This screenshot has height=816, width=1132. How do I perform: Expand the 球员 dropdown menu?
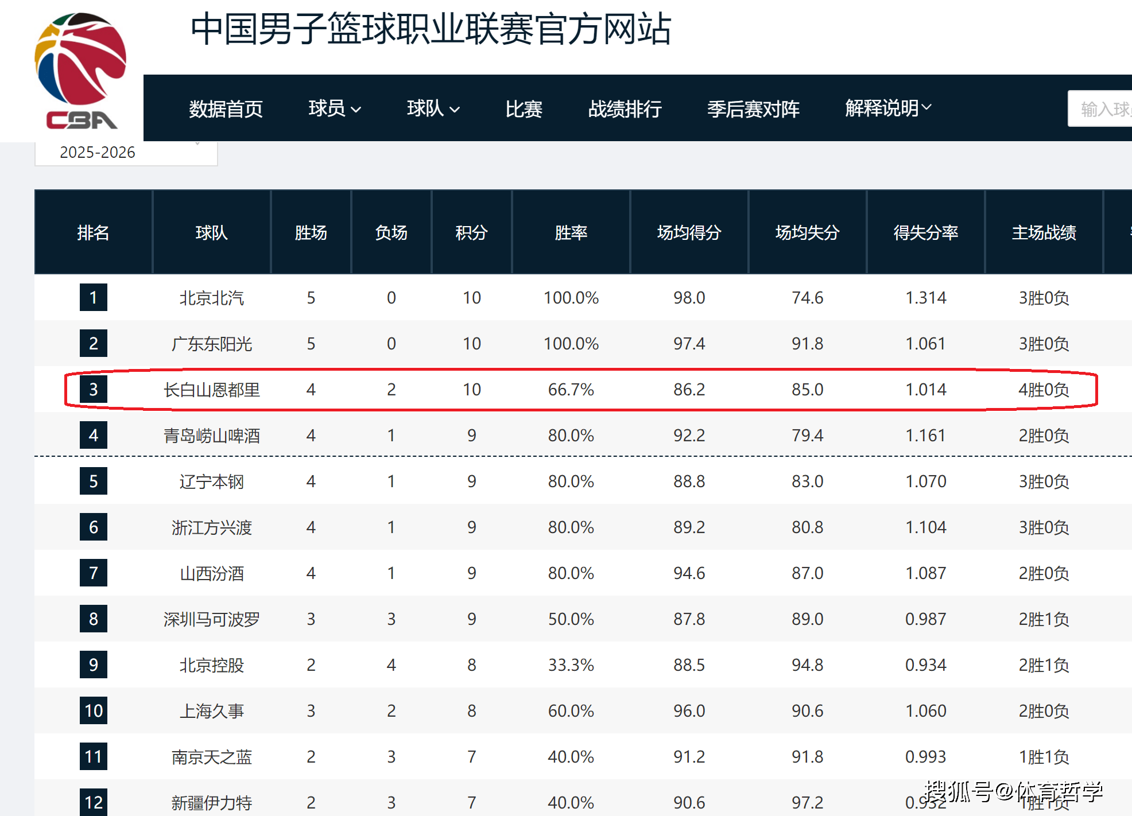point(335,108)
